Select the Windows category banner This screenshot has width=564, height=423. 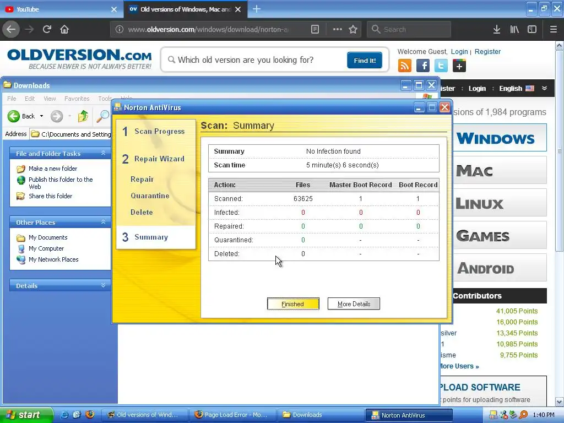pos(500,138)
